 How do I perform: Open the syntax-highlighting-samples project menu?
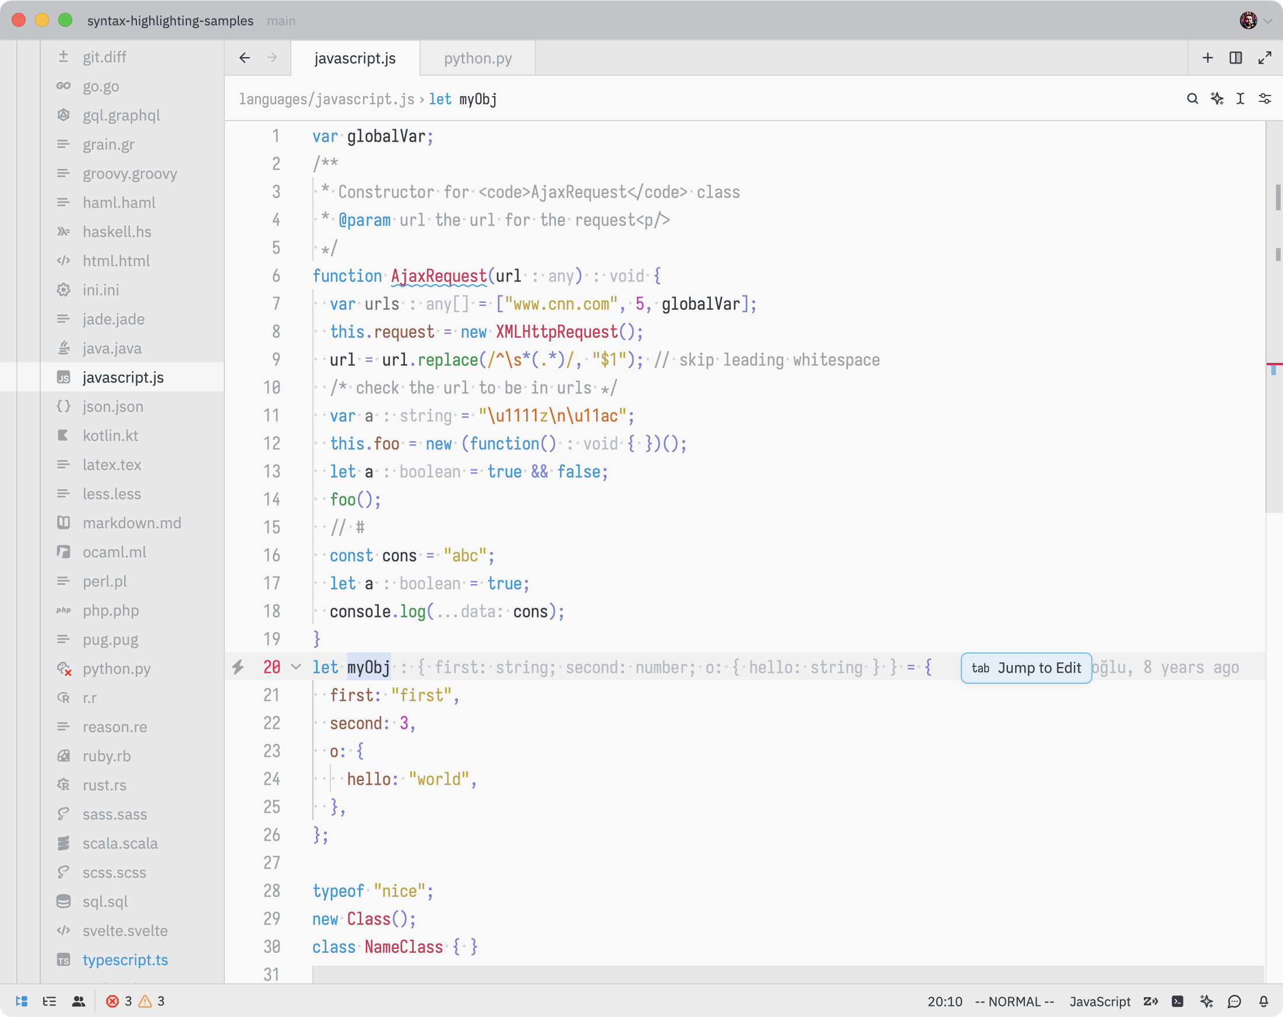(170, 21)
